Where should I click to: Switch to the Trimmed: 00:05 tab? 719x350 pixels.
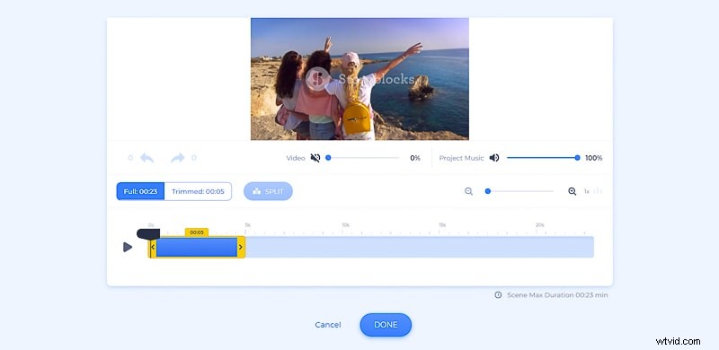click(198, 191)
